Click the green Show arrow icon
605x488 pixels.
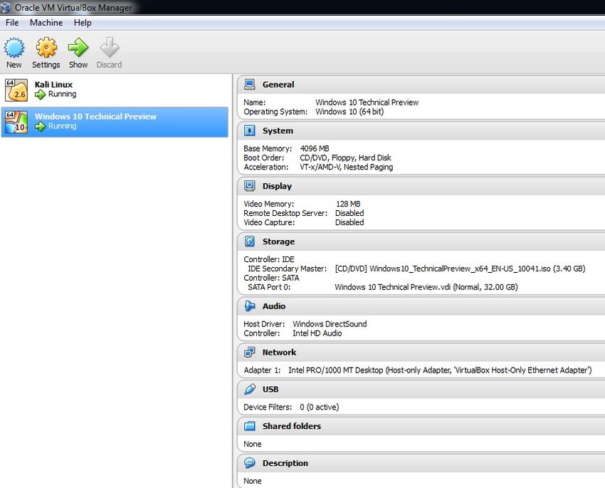(78, 48)
